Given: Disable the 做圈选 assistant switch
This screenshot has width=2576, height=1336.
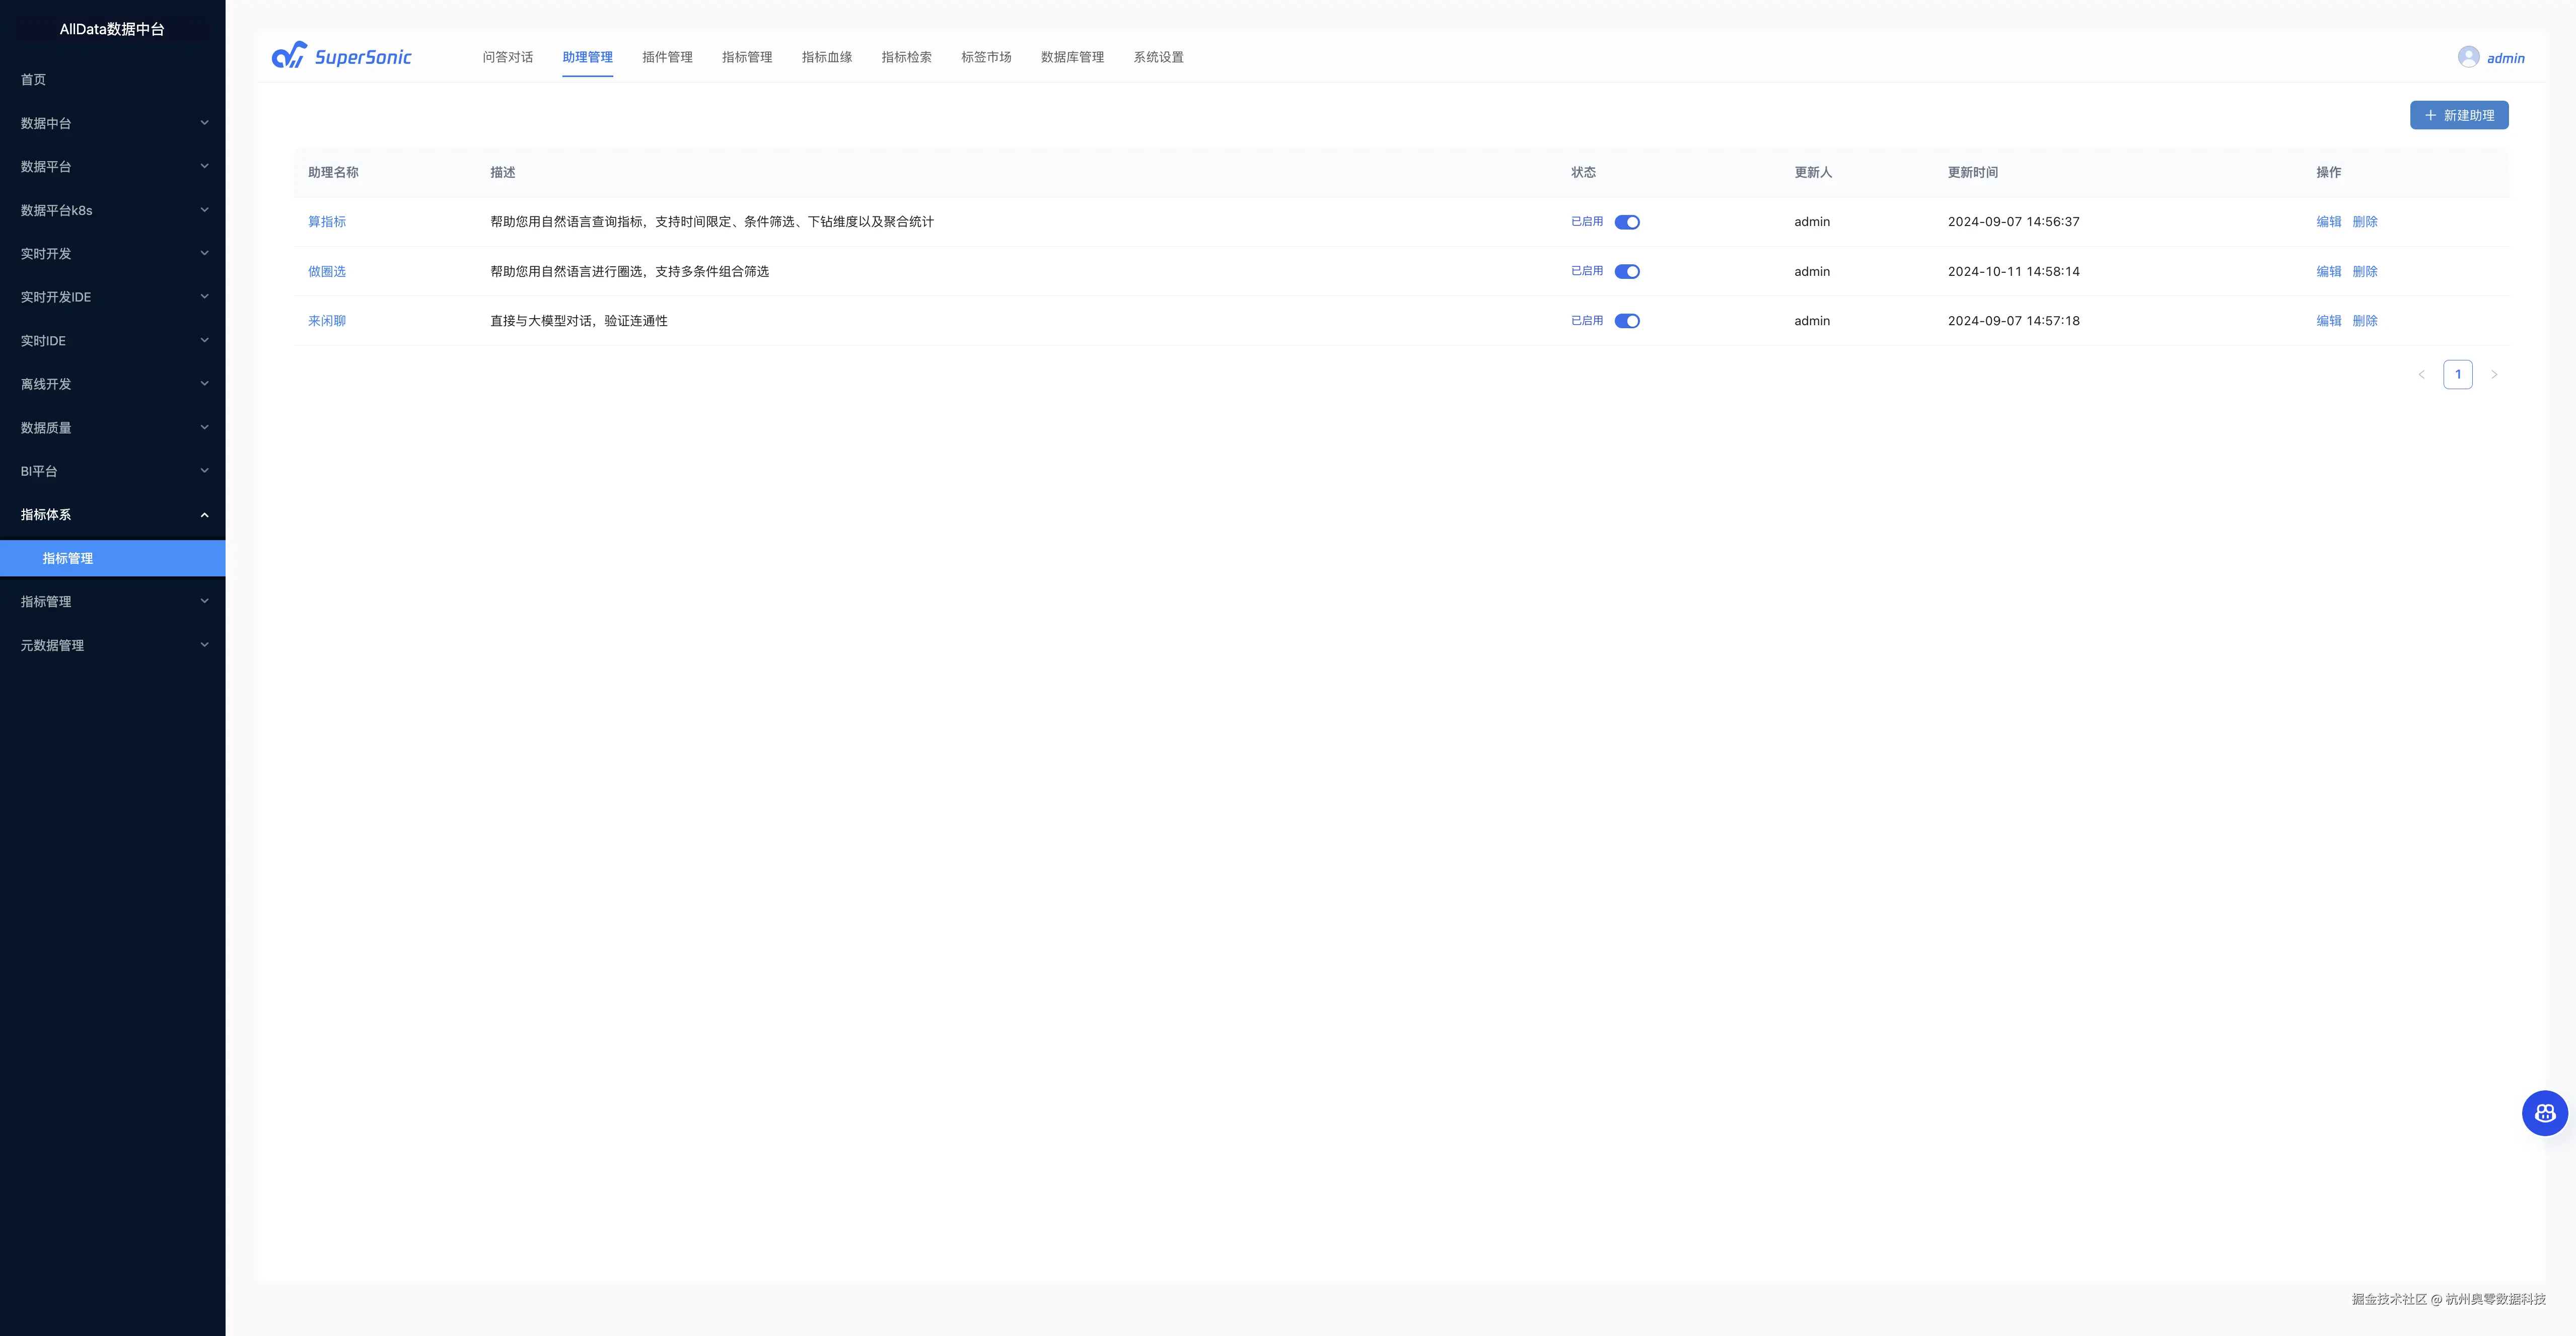Looking at the screenshot, I should pyautogui.click(x=1627, y=272).
